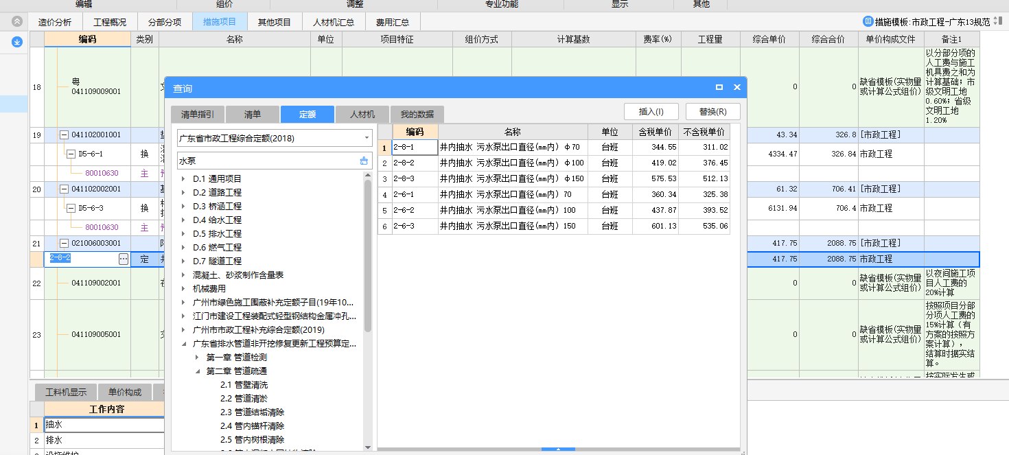Collapse 第二章 管道疏通 chapter
Screen dimensions: 1009x455
click(x=197, y=371)
